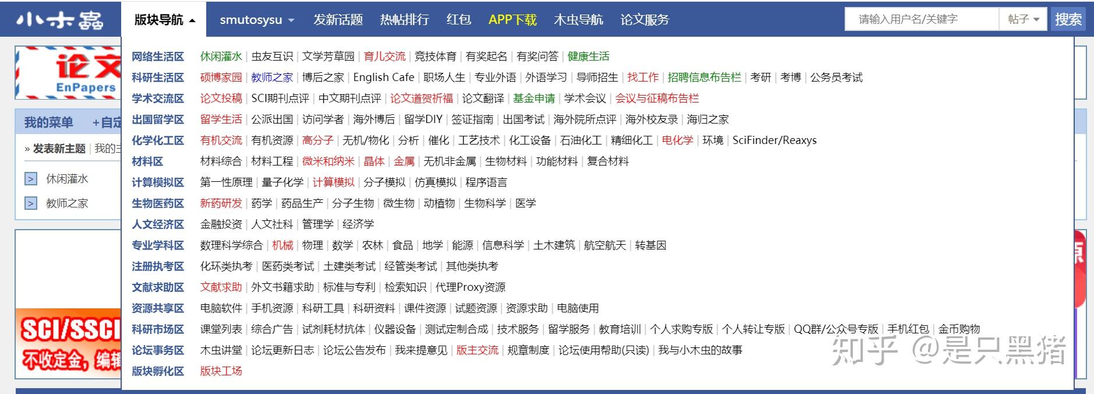Screen dimensions: 1094x394
Task: Open the 招聘信息布告栏 board
Action: pyautogui.click(x=704, y=78)
